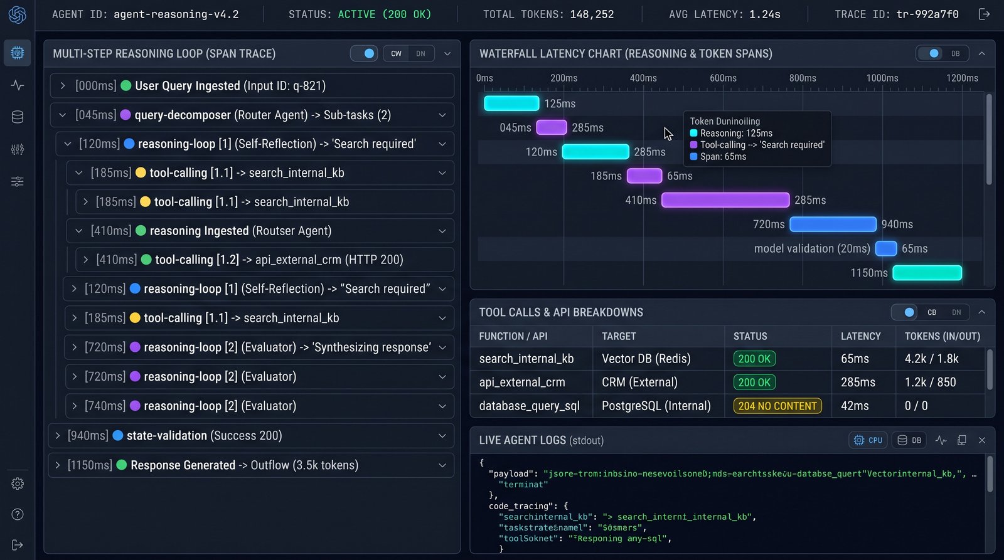Open the sliders filter icon in sidebar
The height and width of the screenshot is (560, 1004).
[x=18, y=182]
